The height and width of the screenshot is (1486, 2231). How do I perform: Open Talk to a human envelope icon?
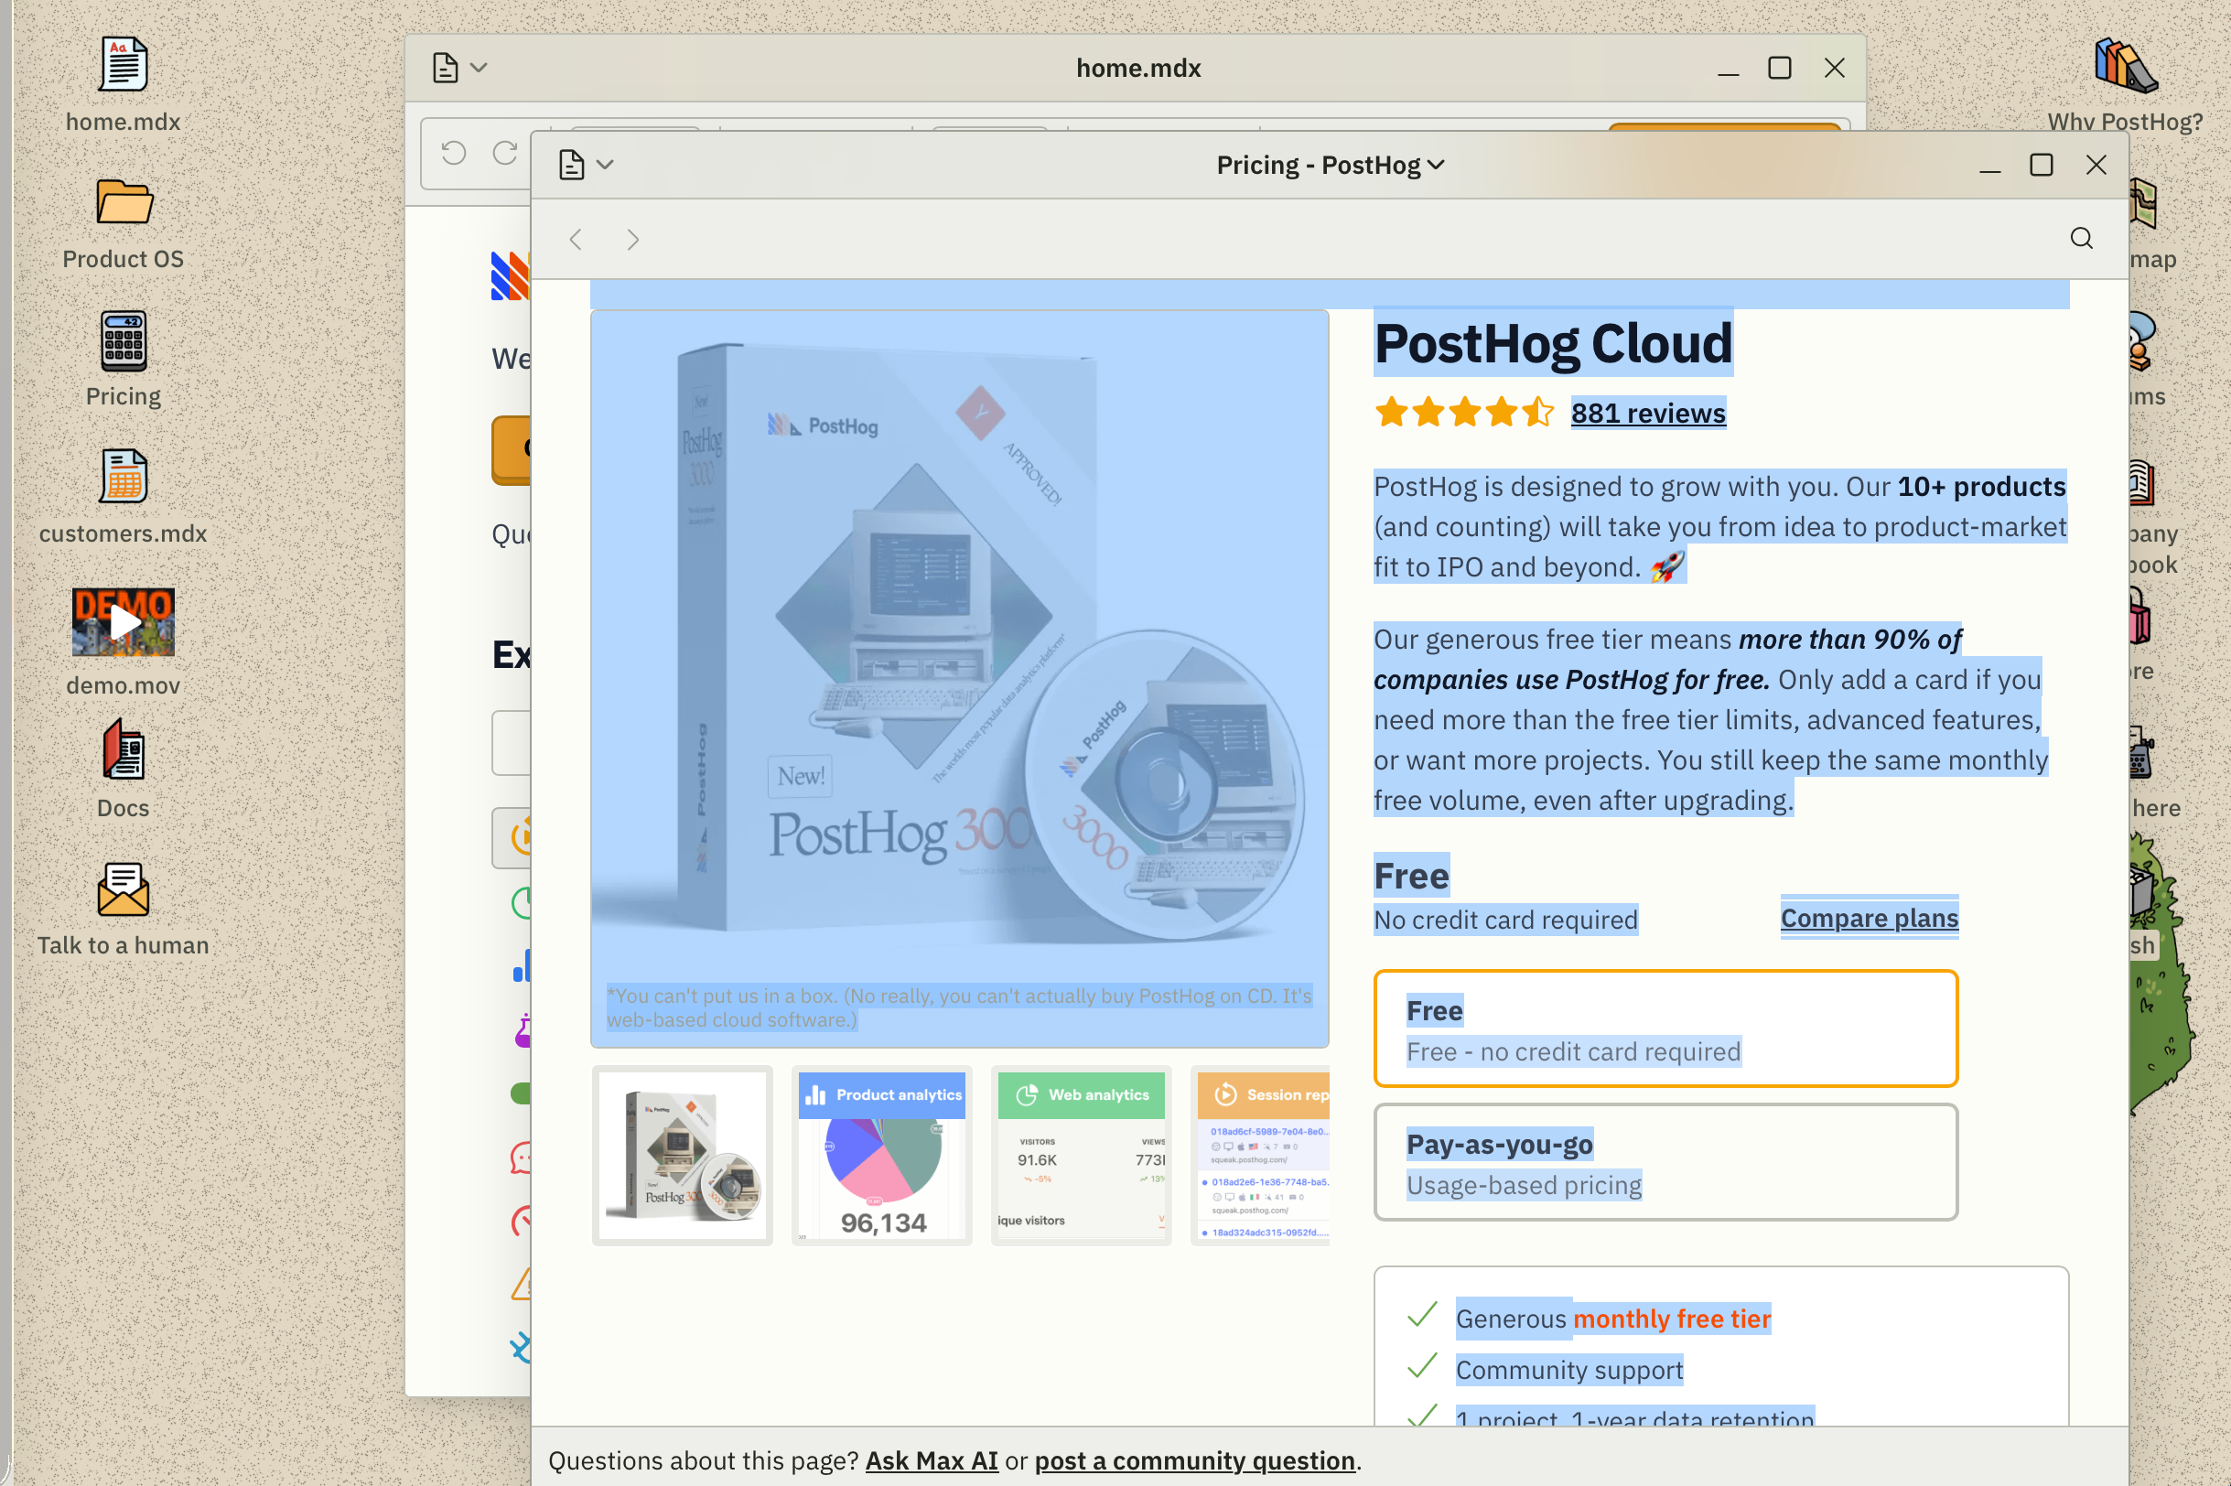pyautogui.click(x=124, y=889)
